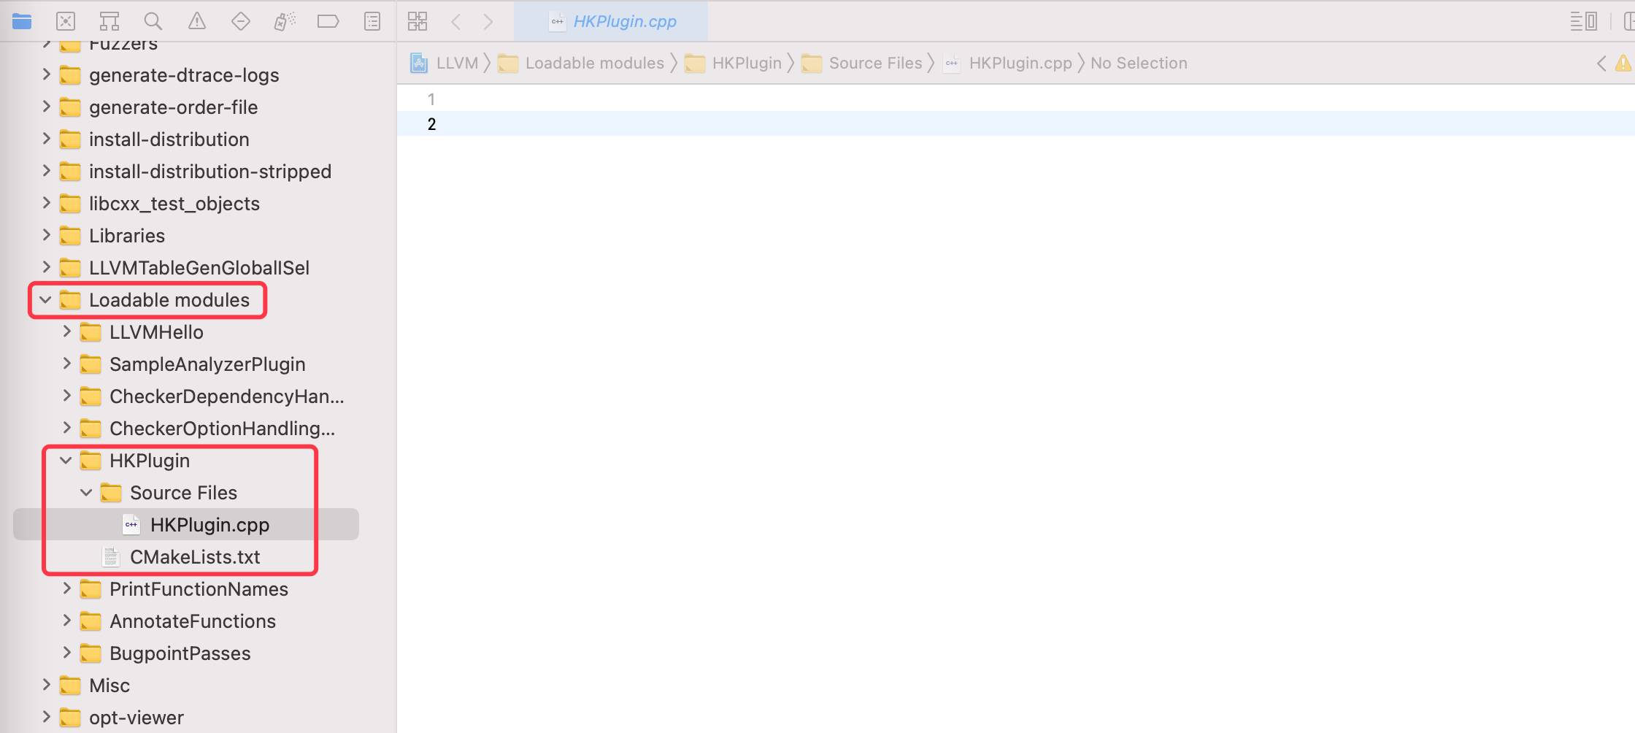
Task: Expand the LLVMHello folder
Action: [67, 331]
